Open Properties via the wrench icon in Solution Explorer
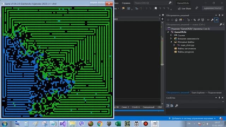226x127 pixels. 212,20
